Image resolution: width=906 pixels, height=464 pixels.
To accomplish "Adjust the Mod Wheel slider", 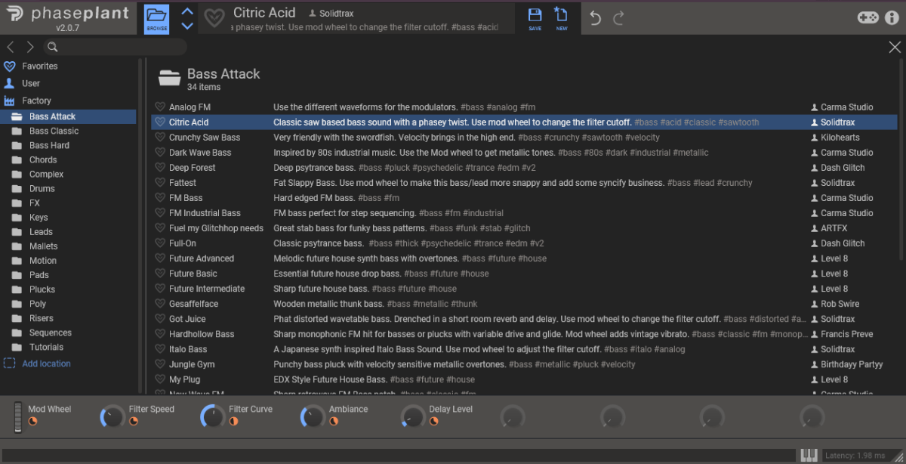I will tap(19, 417).
